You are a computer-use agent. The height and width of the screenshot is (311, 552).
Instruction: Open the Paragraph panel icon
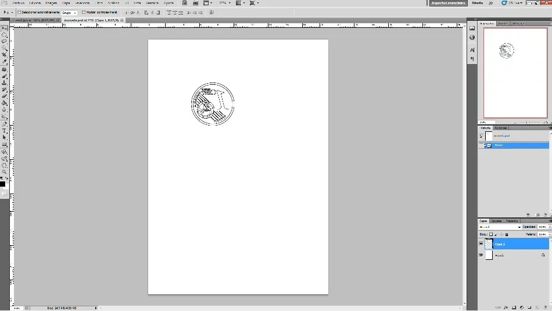472,59
